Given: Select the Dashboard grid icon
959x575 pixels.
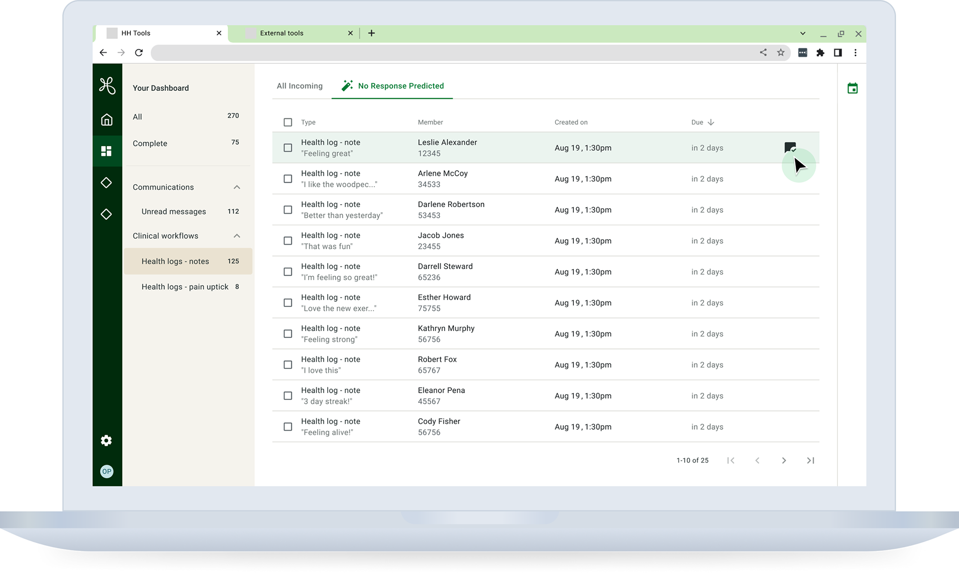Looking at the screenshot, I should (106, 151).
